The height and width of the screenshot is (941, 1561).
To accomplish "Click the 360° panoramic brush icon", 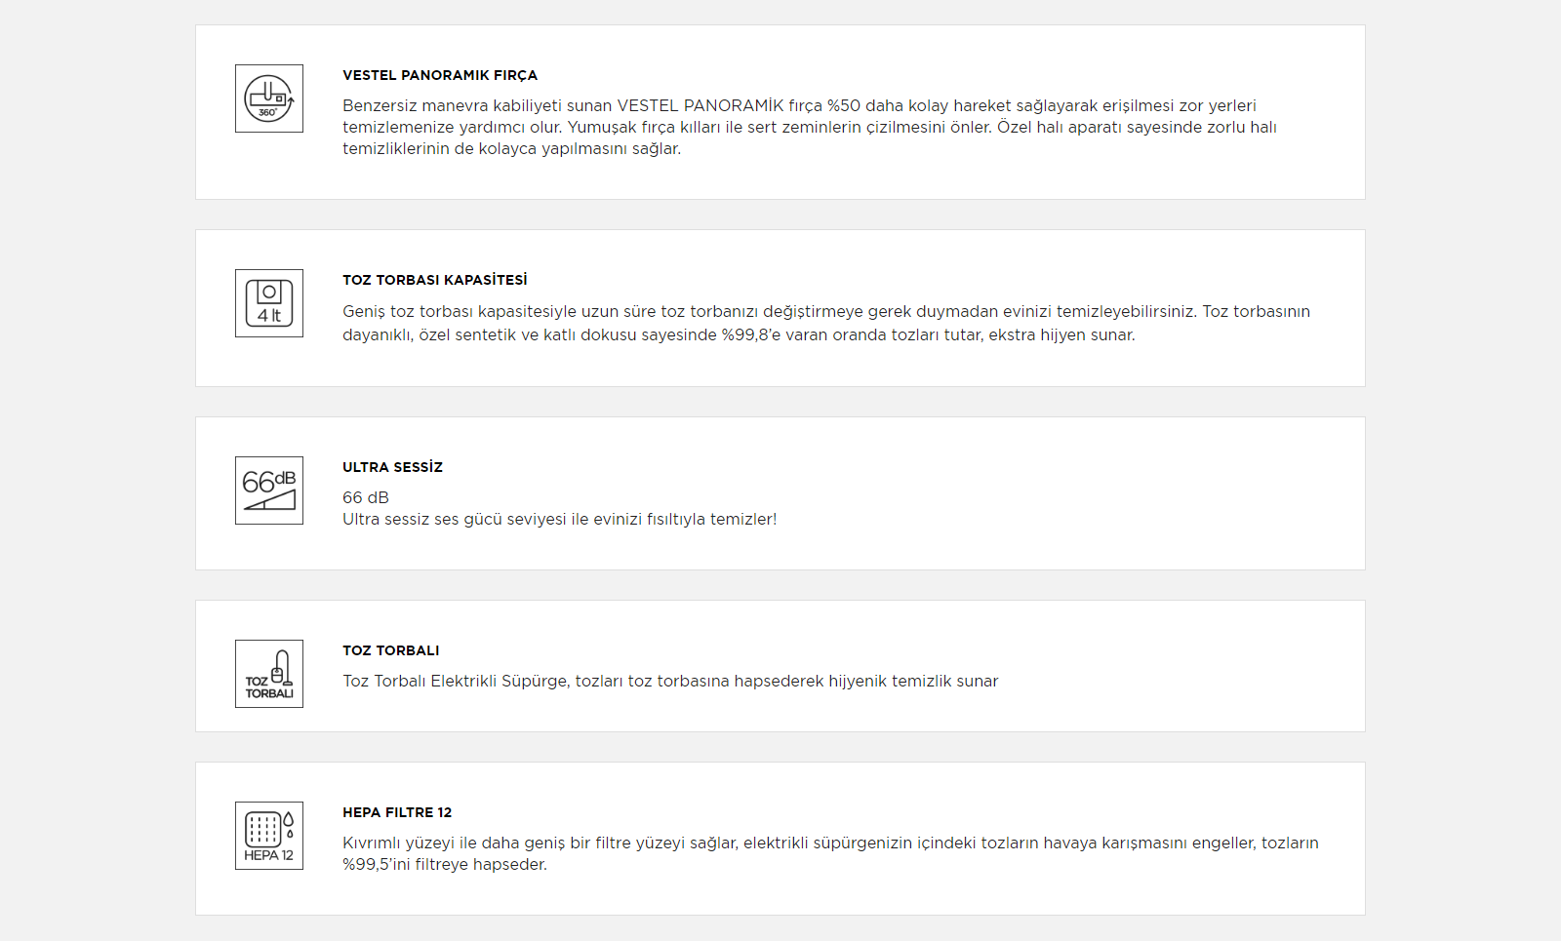I will [x=269, y=98].
